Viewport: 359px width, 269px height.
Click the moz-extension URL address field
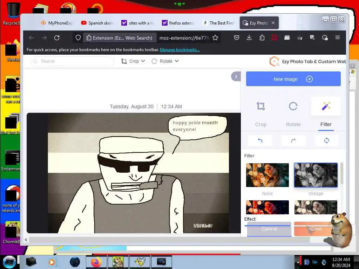[x=184, y=38]
